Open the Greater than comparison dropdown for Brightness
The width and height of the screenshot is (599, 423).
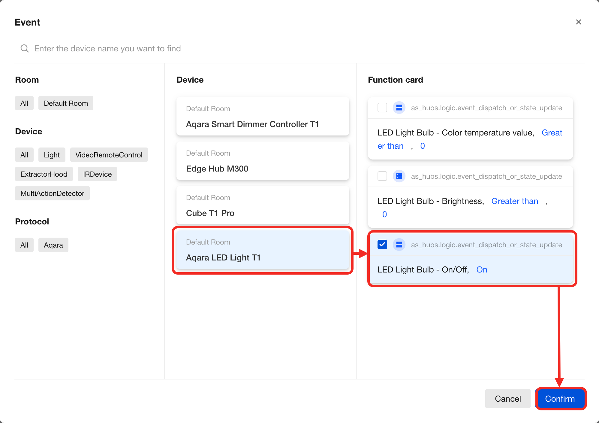514,201
